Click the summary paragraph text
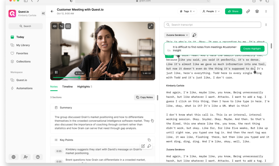 (x=102, y=123)
